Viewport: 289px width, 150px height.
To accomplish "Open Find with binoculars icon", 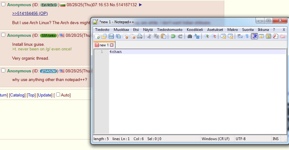I will tap(190, 36).
